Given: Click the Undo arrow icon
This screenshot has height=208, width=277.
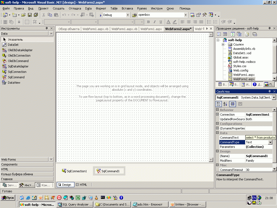Looking at the screenshot, I should point(64,15).
